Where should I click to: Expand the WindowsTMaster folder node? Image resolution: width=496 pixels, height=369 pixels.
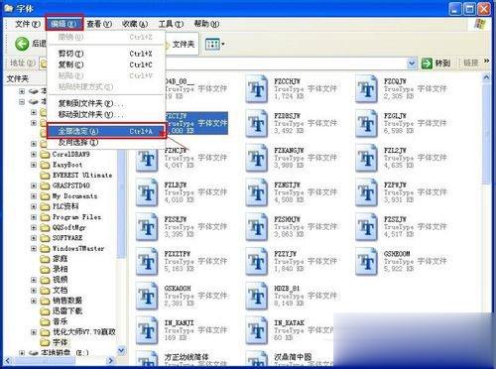click(34, 248)
